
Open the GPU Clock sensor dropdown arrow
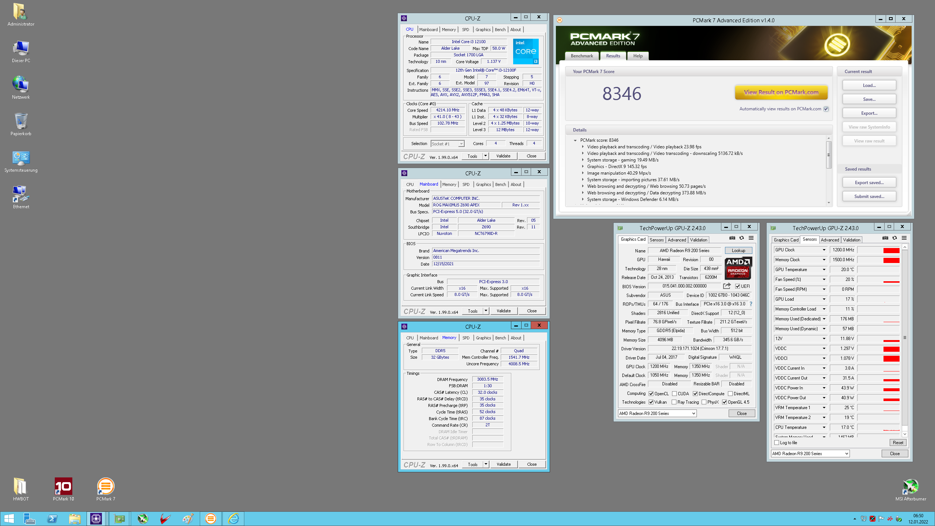pos(824,250)
